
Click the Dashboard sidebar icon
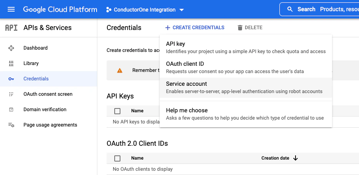click(x=11, y=48)
